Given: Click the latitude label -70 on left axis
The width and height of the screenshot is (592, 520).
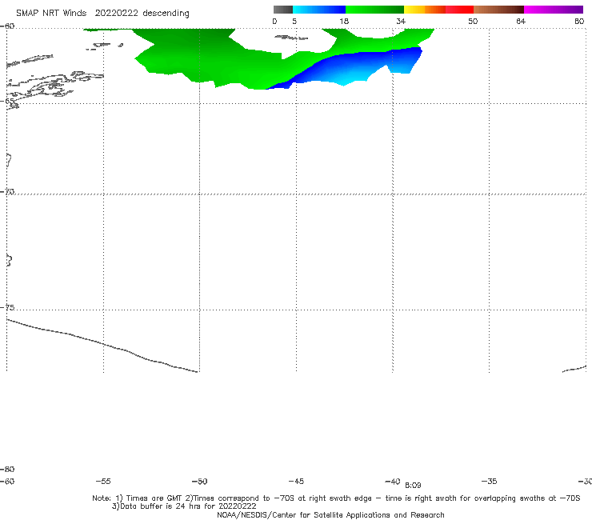Looking at the screenshot, I should click(7, 192).
